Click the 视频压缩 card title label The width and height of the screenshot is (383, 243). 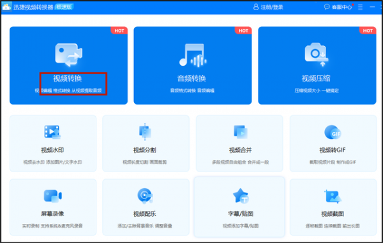tap(316, 78)
